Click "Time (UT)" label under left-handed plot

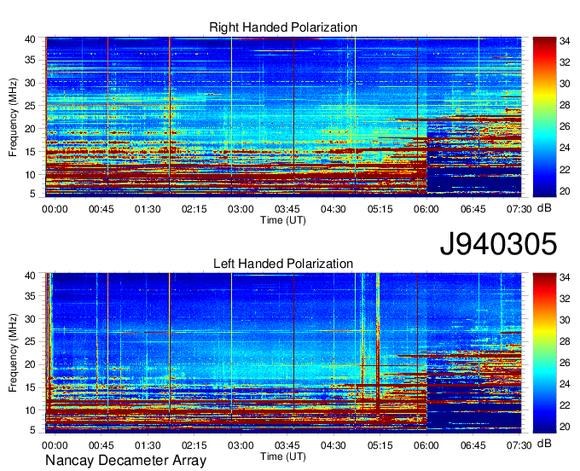click(283, 456)
